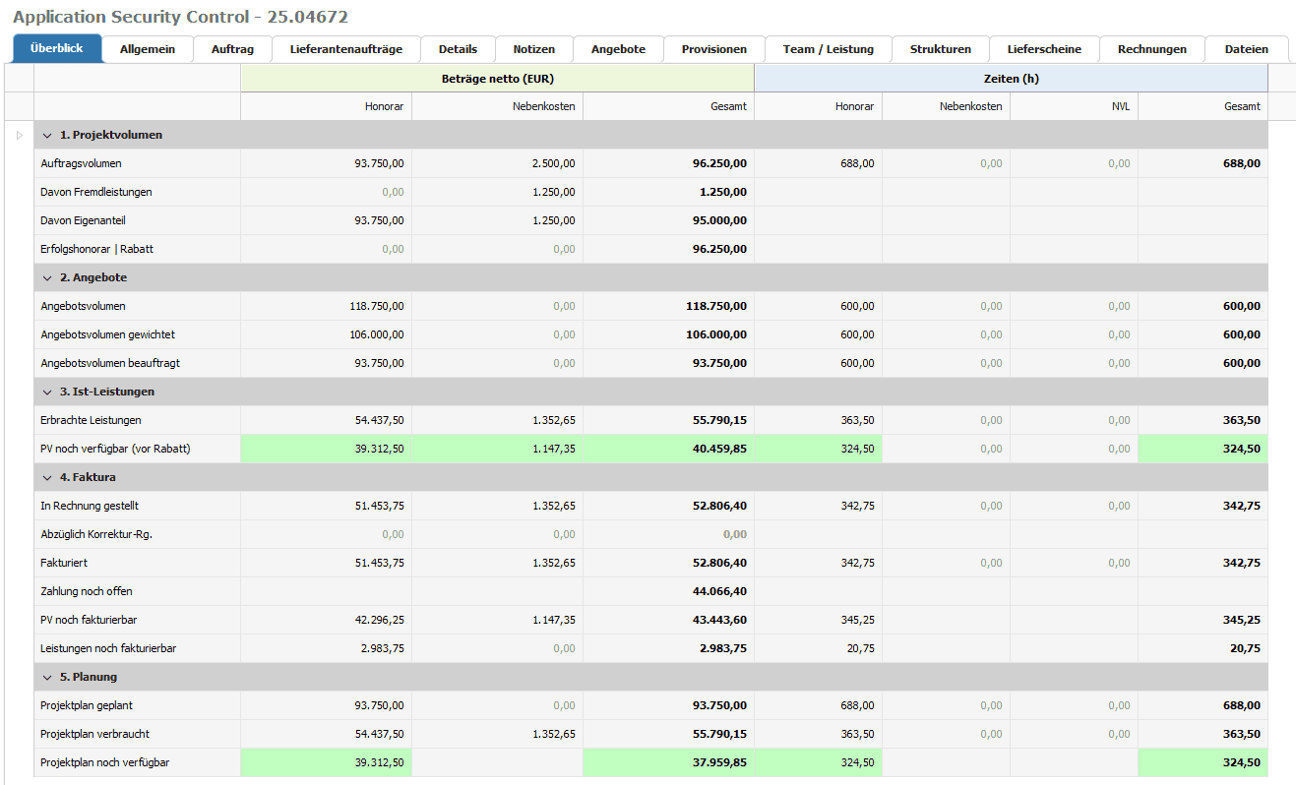Collapse the 2. Angebote section chevron
Image resolution: width=1296 pixels, height=785 pixels.
click(x=47, y=278)
